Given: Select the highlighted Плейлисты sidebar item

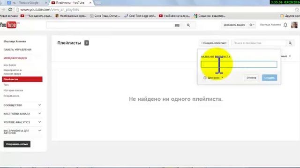Looking at the screenshot, I should (x=22, y=79).
